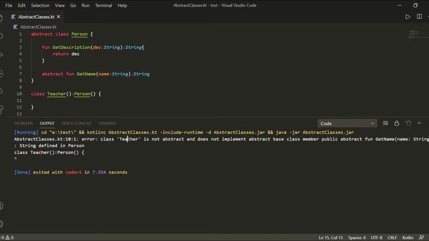Run the code with the play icon

[408, 17]
